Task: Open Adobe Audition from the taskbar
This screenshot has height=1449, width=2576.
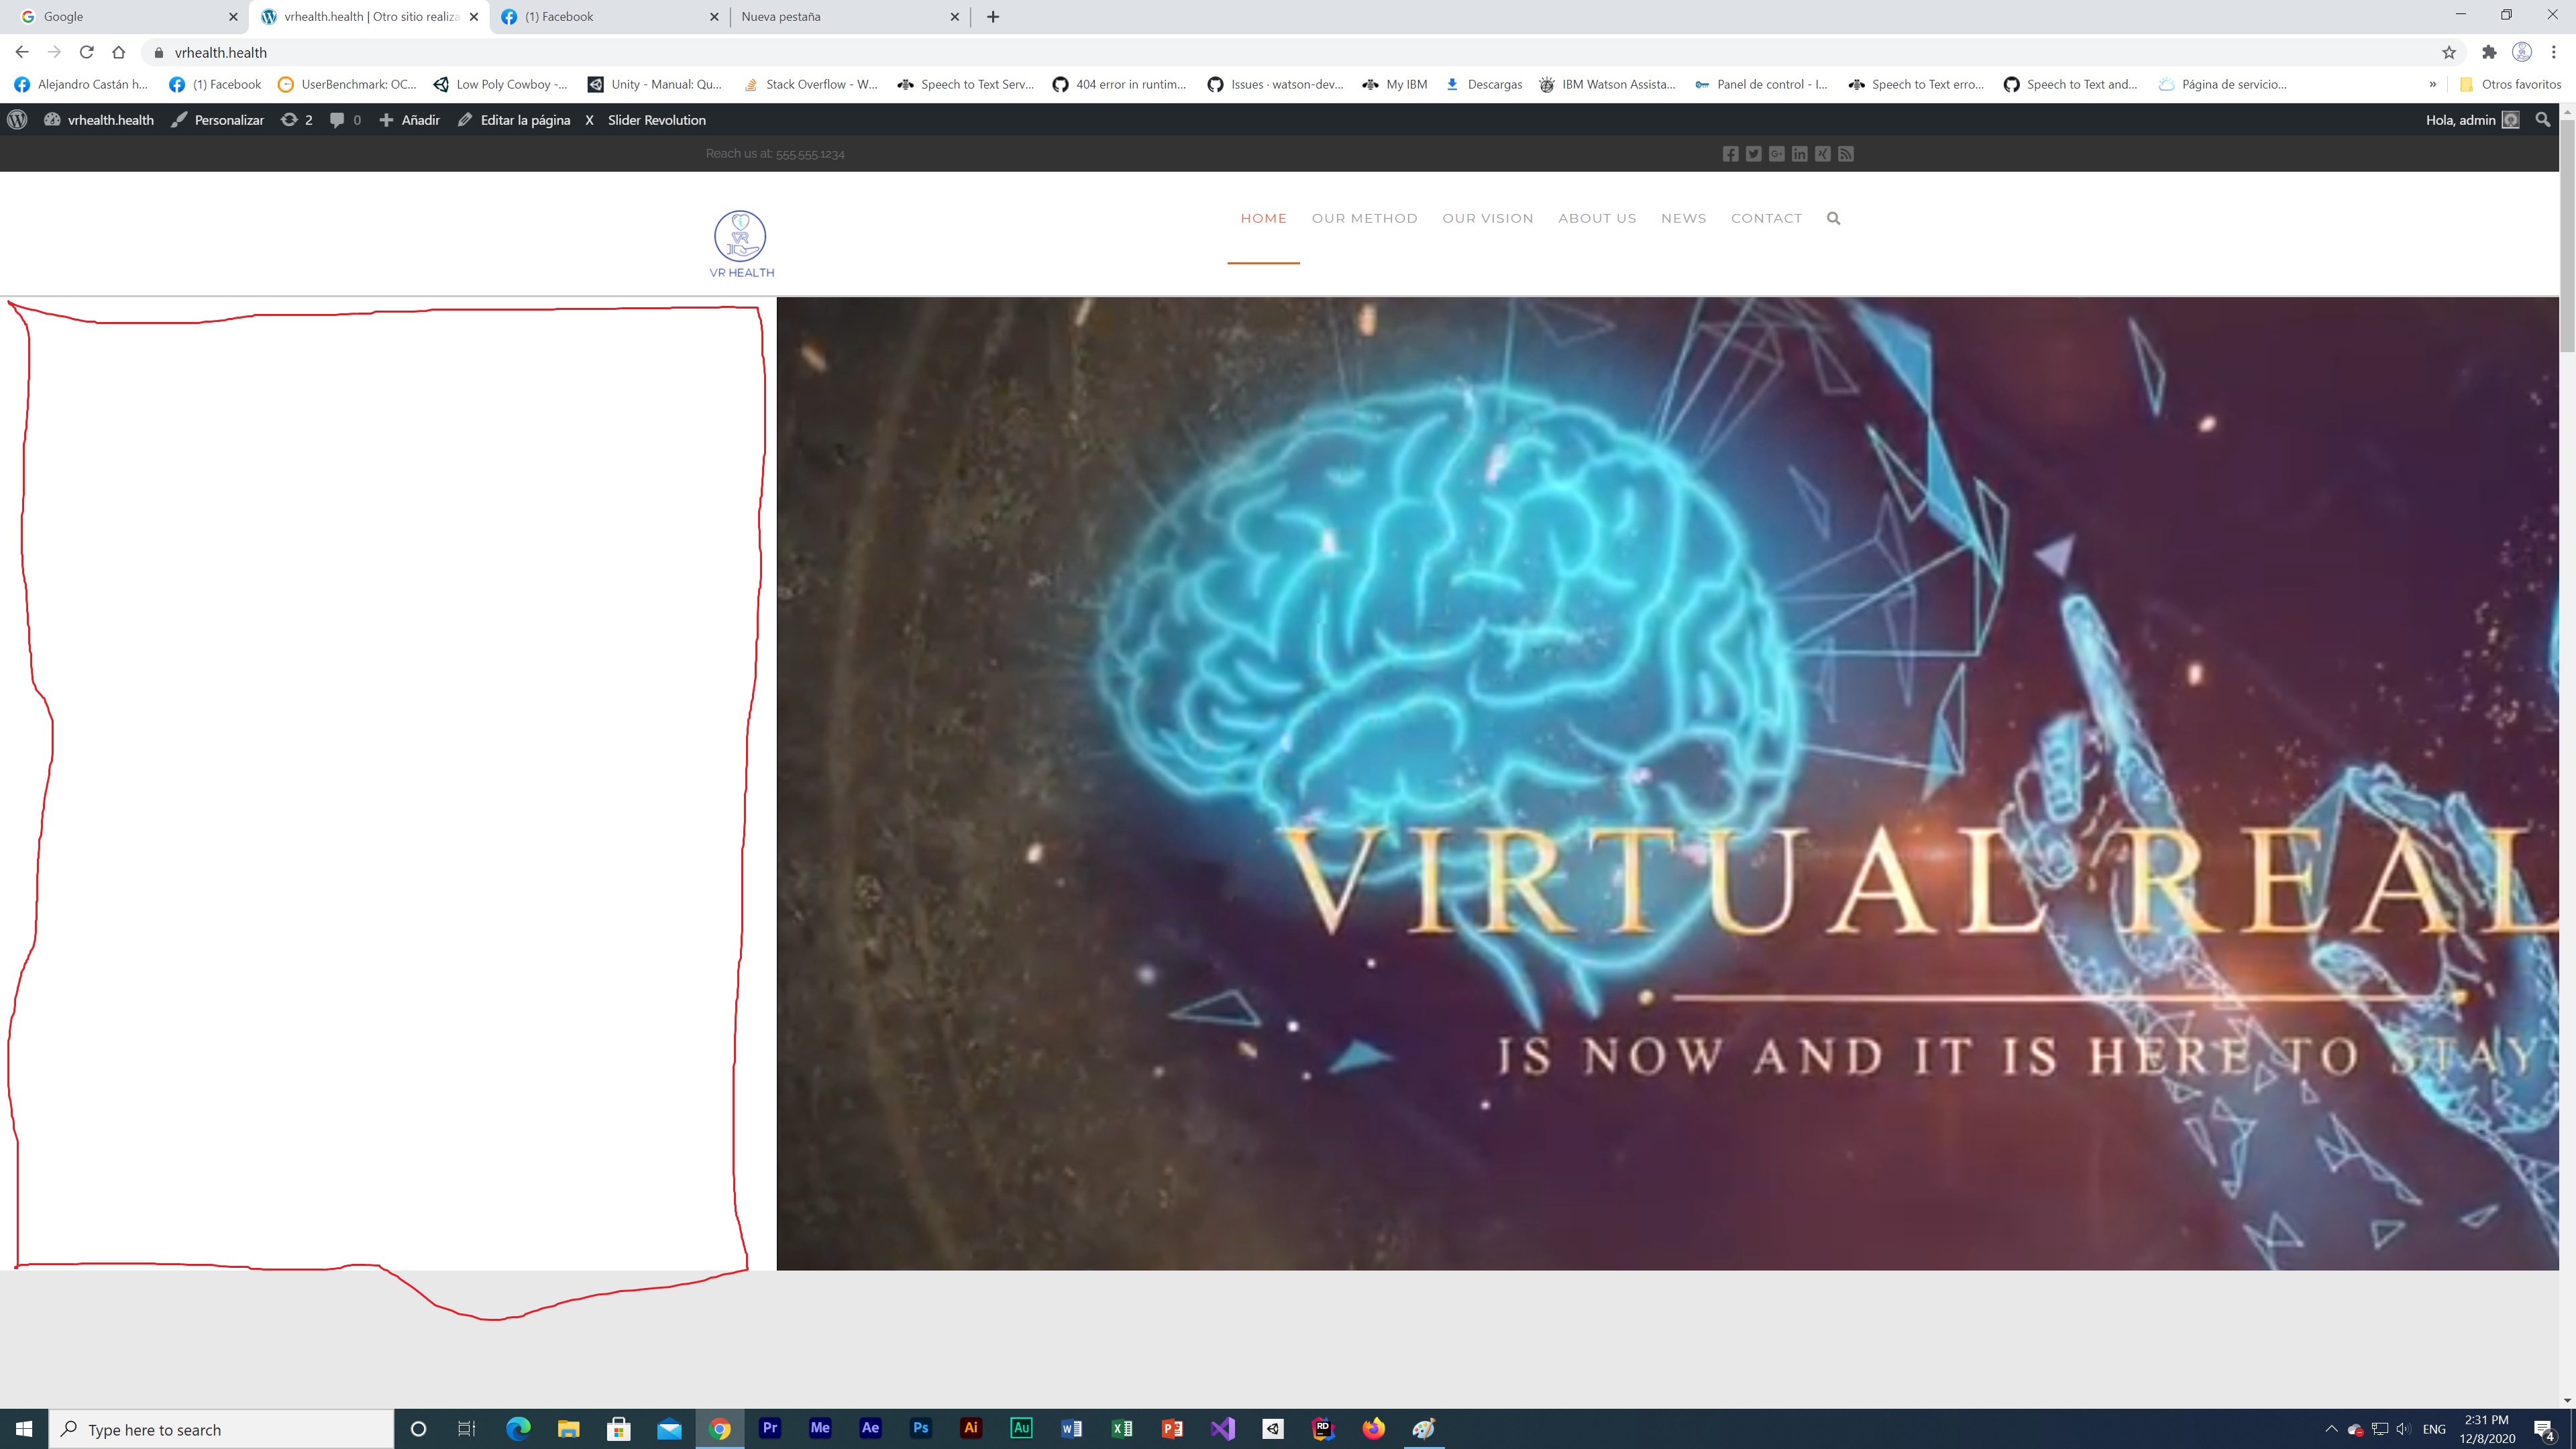Action: point(1021,1428)
